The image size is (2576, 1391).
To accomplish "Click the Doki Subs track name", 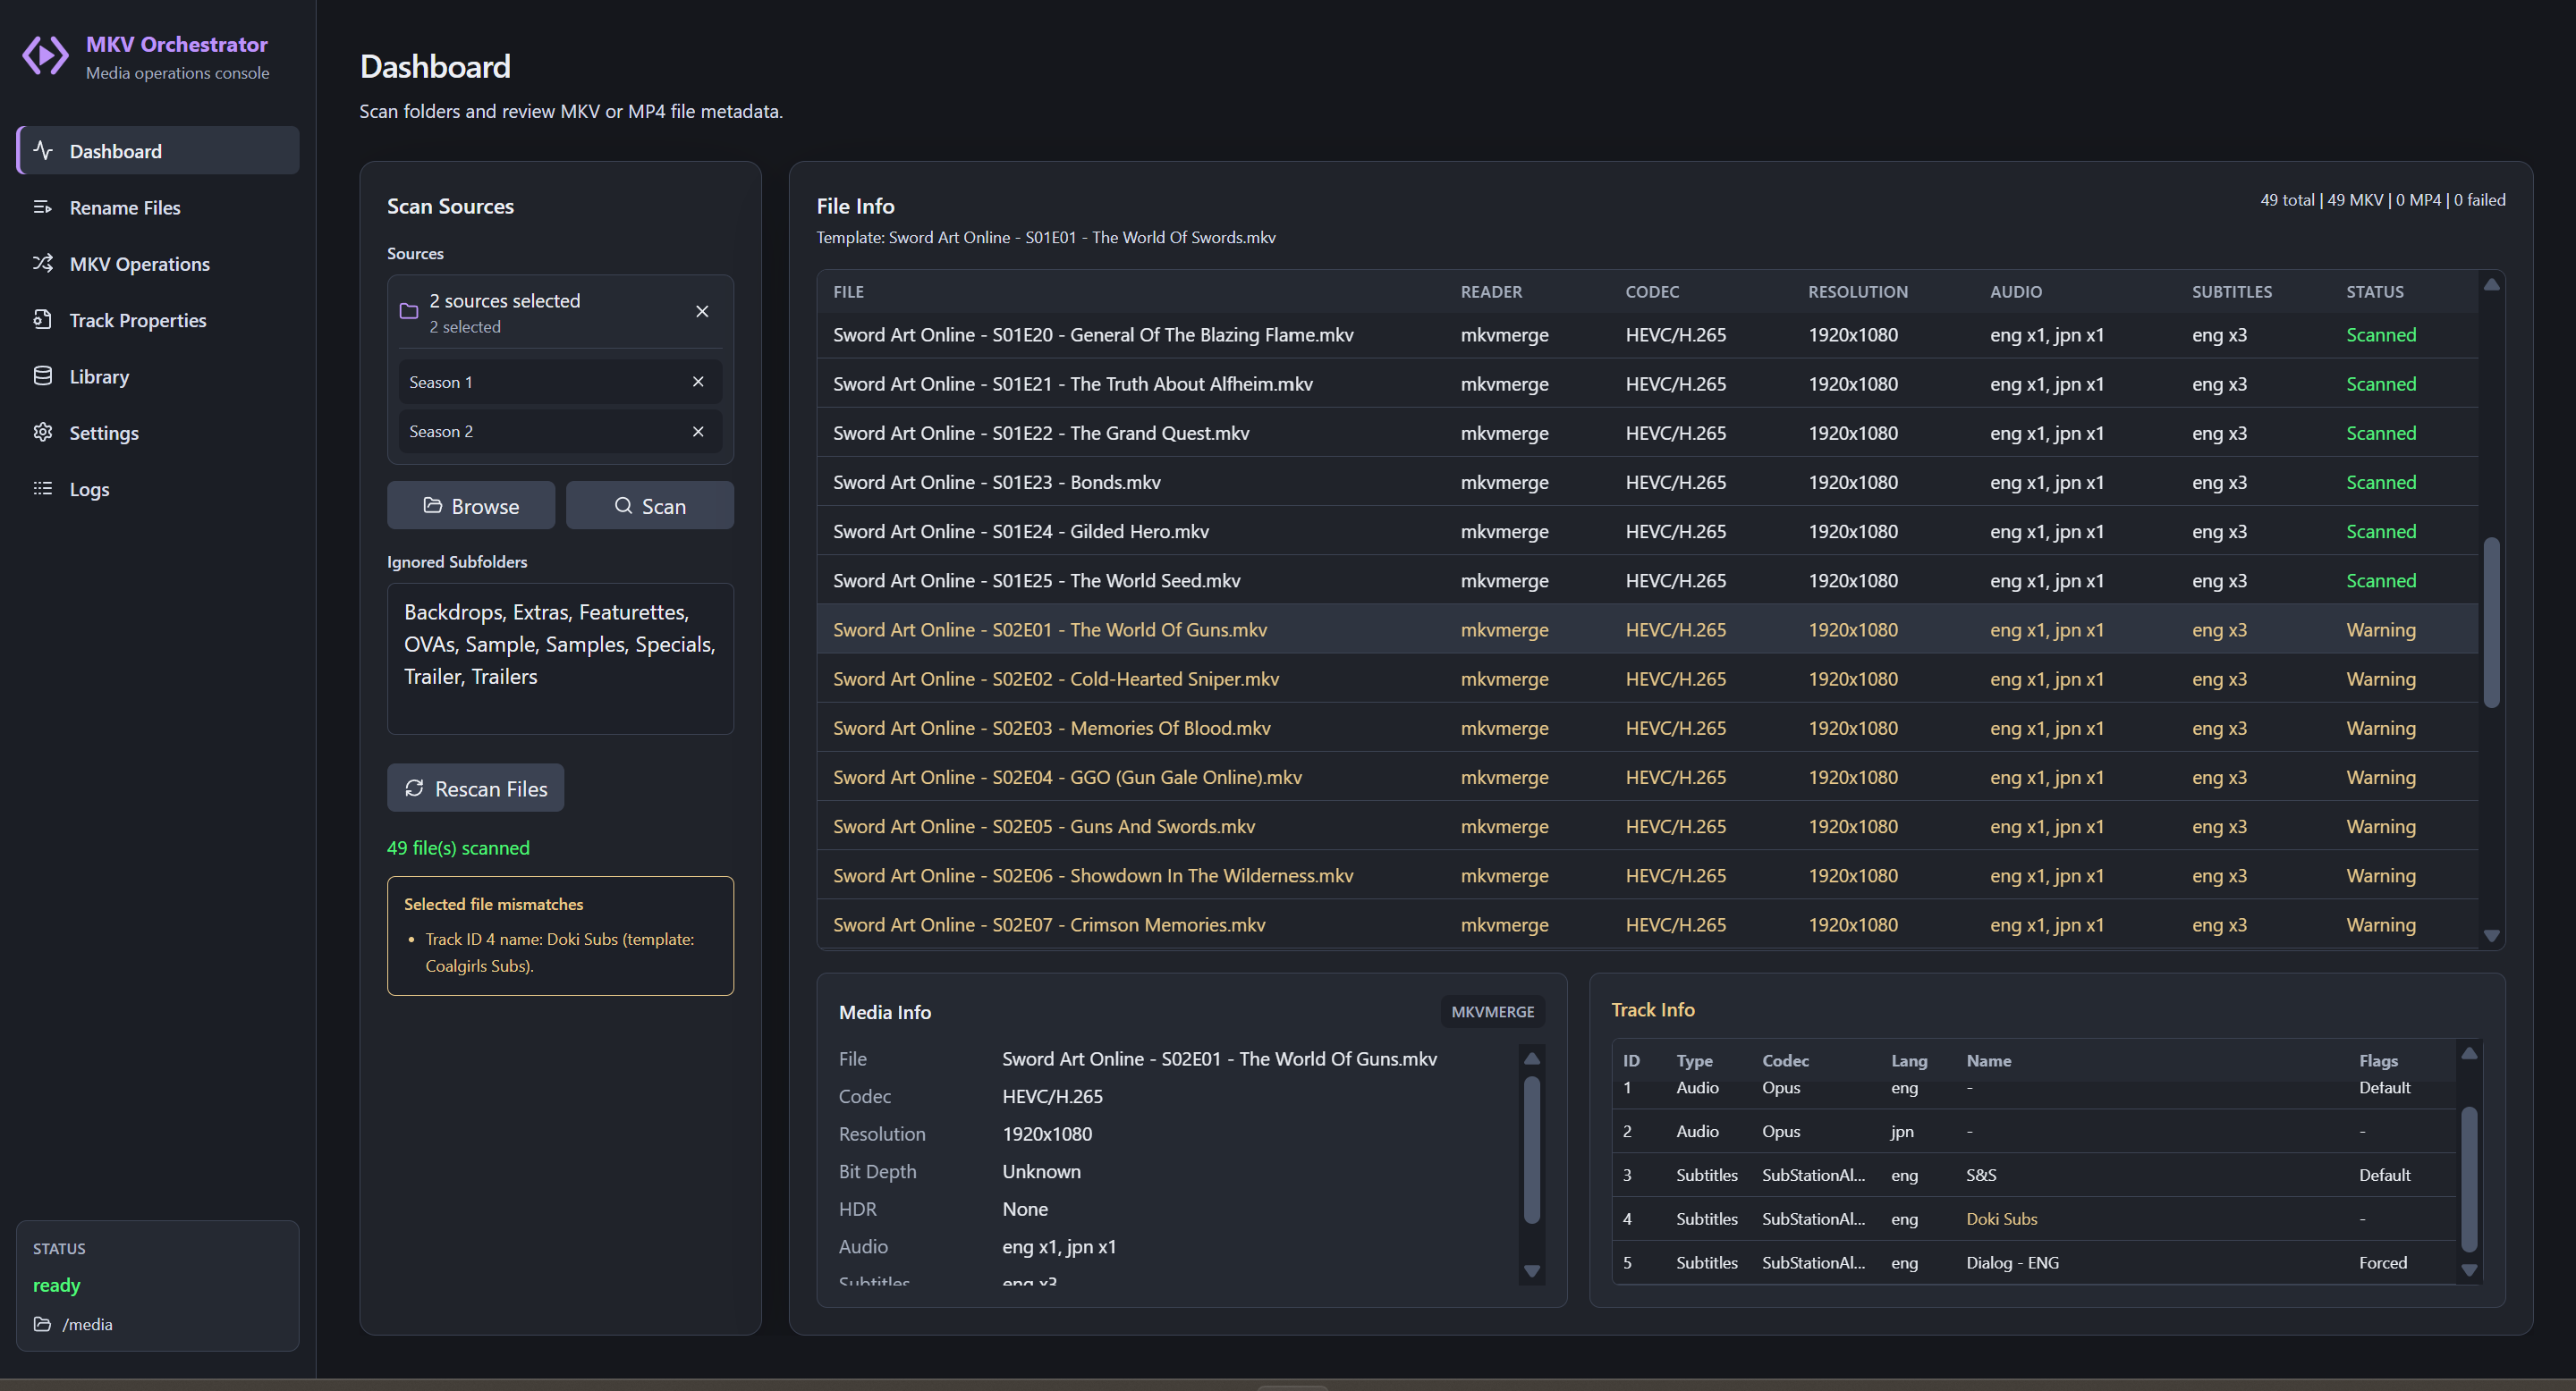I will (2001, 1218).
